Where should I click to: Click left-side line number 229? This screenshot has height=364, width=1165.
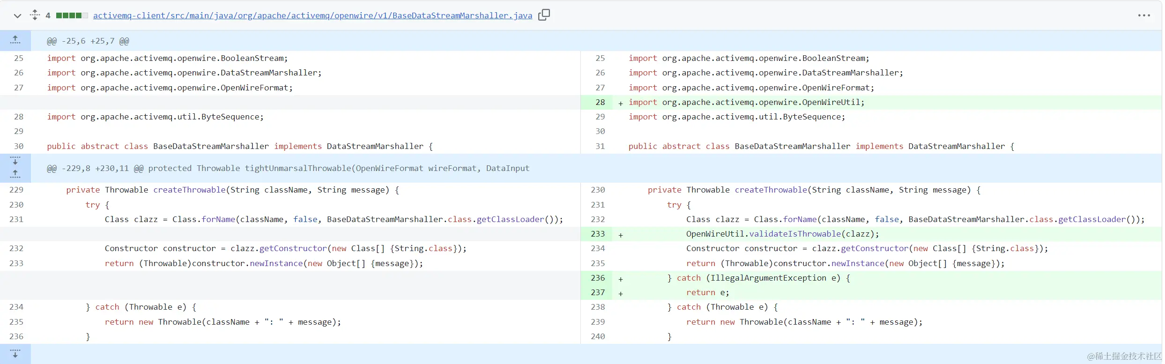click(16, 190)
